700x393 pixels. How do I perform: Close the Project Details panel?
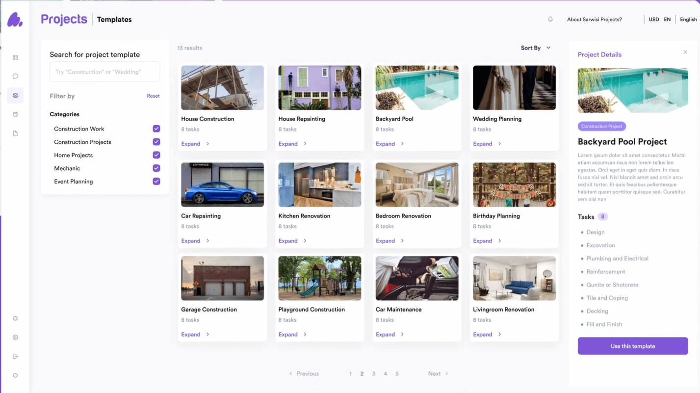685,52
